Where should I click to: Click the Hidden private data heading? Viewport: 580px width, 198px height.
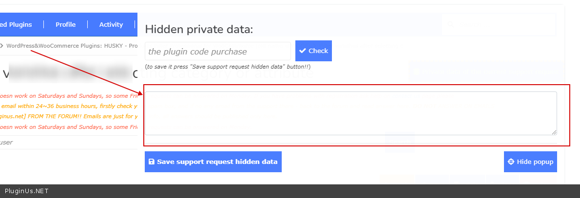[x=199, y=29]
